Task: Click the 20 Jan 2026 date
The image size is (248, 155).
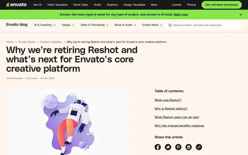Action: 47,78
